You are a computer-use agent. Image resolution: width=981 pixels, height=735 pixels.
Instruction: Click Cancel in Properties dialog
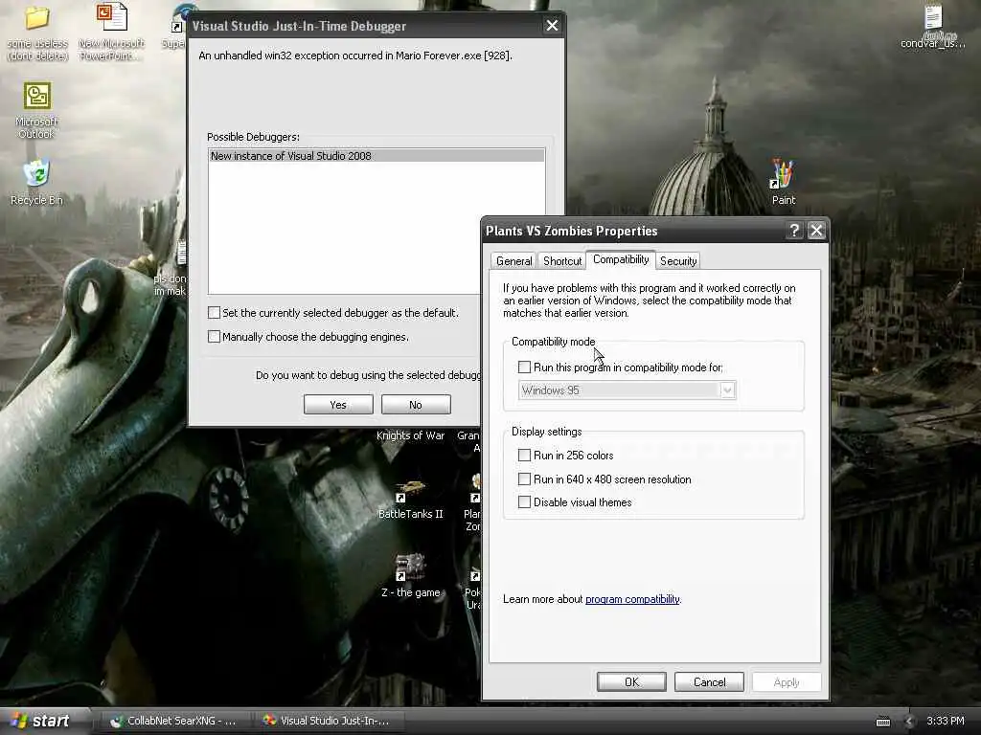tap(709, 681)
